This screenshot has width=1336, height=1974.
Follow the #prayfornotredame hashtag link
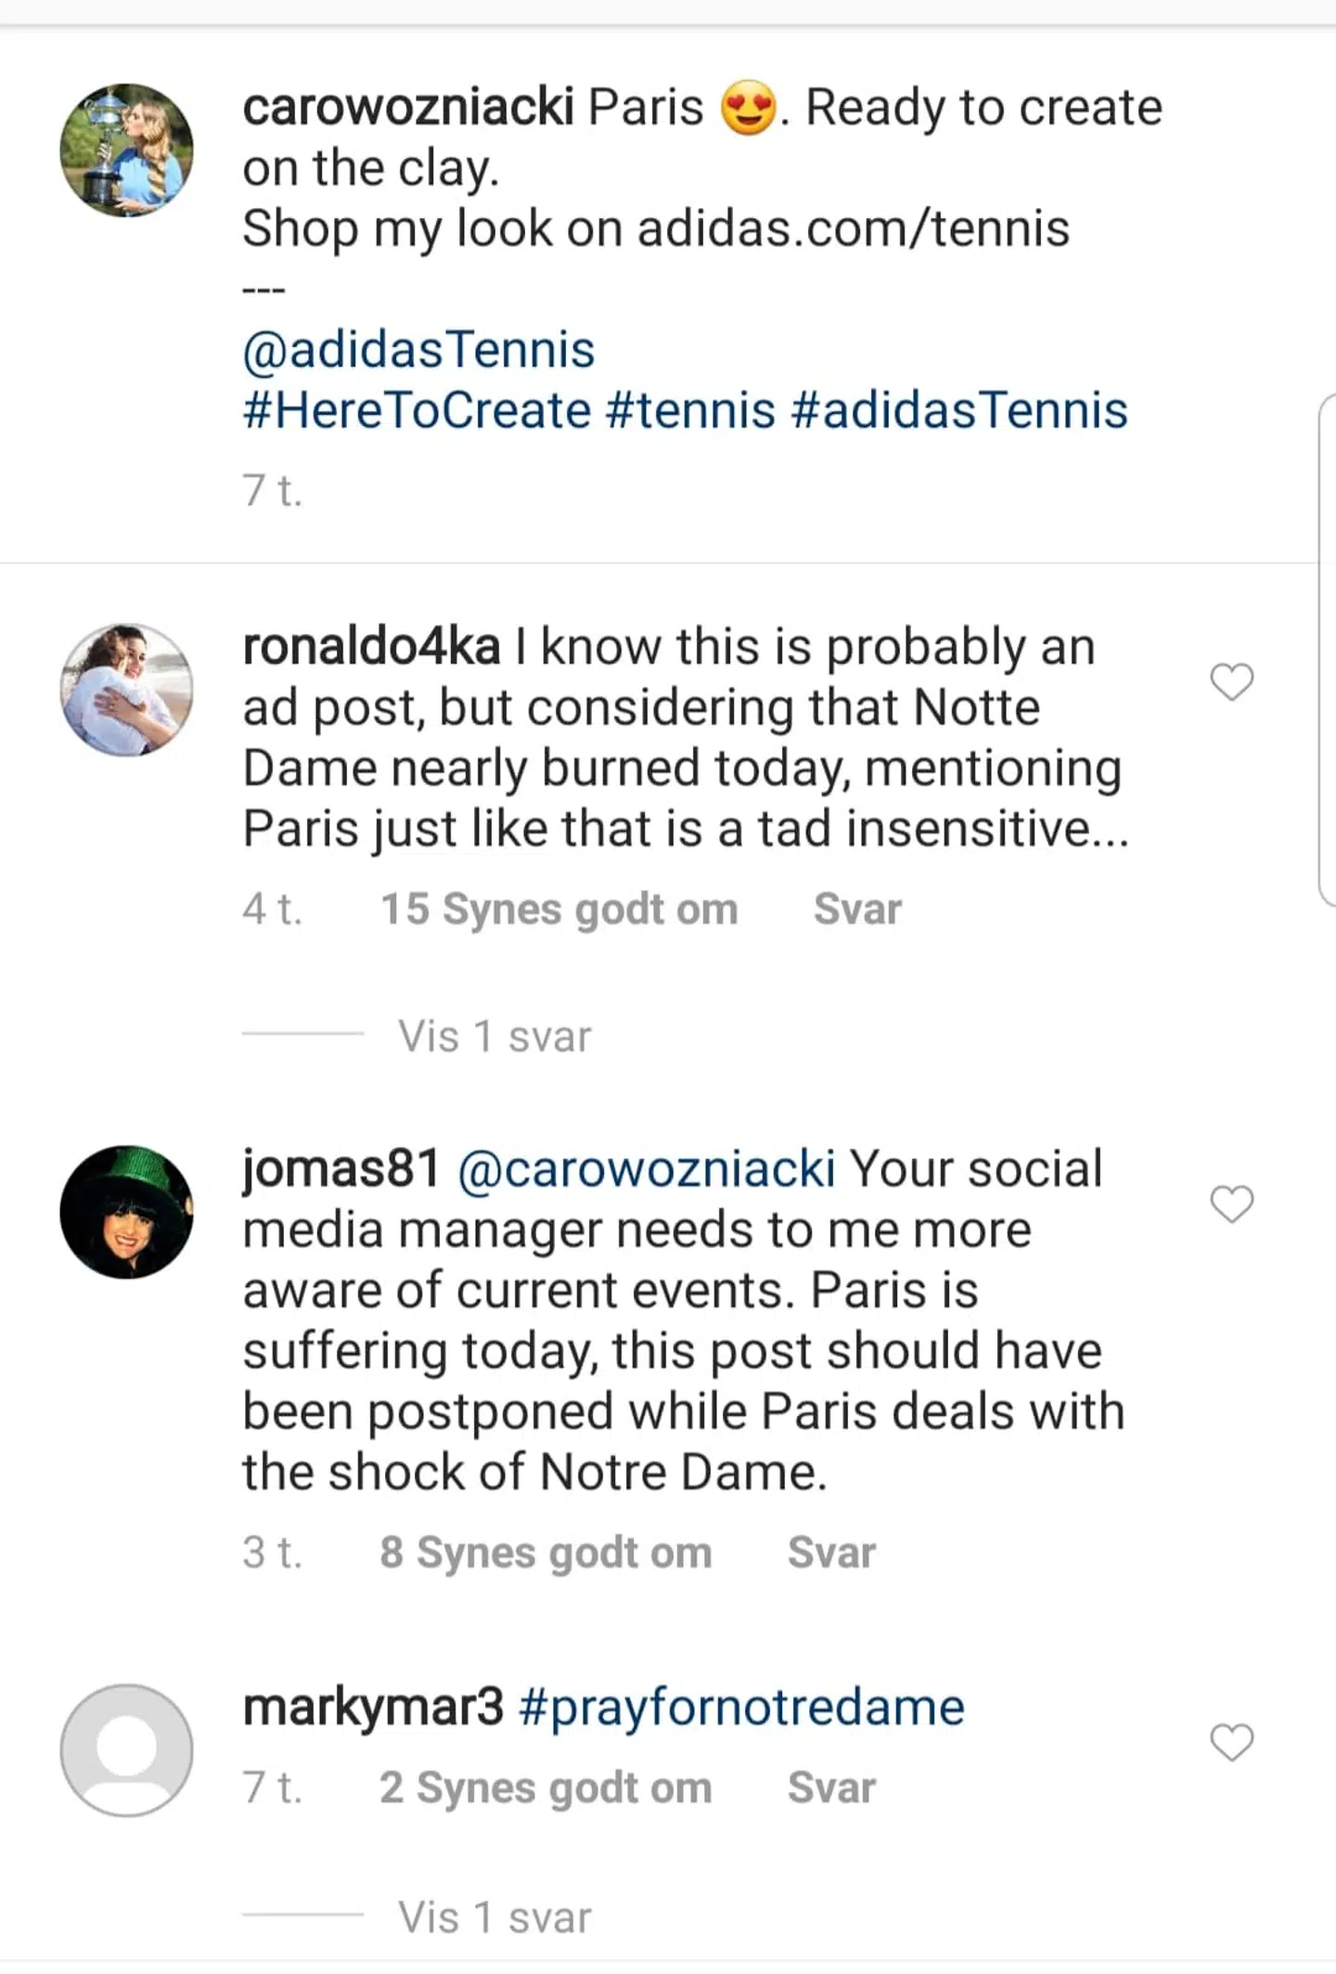pos(741,1707)
